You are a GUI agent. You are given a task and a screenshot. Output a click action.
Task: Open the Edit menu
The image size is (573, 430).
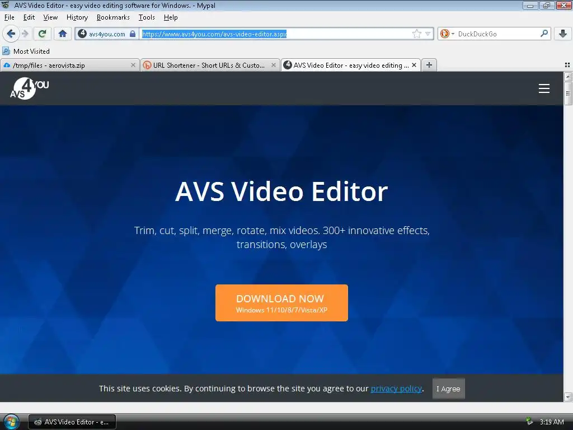29,17
